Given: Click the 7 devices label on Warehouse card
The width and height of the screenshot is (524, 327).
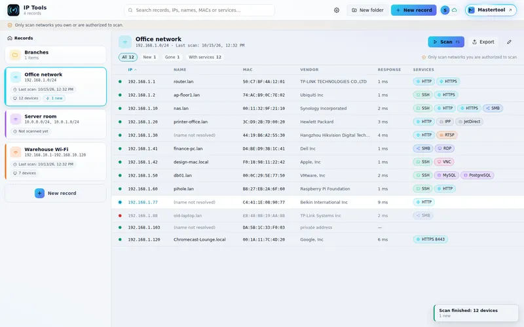Looking at the screenshot, I should tap(24, 173).
